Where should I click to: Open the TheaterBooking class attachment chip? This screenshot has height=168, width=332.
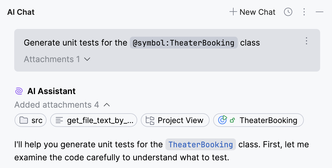tap(258, 120)
